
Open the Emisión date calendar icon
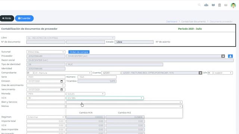point(62,81)
